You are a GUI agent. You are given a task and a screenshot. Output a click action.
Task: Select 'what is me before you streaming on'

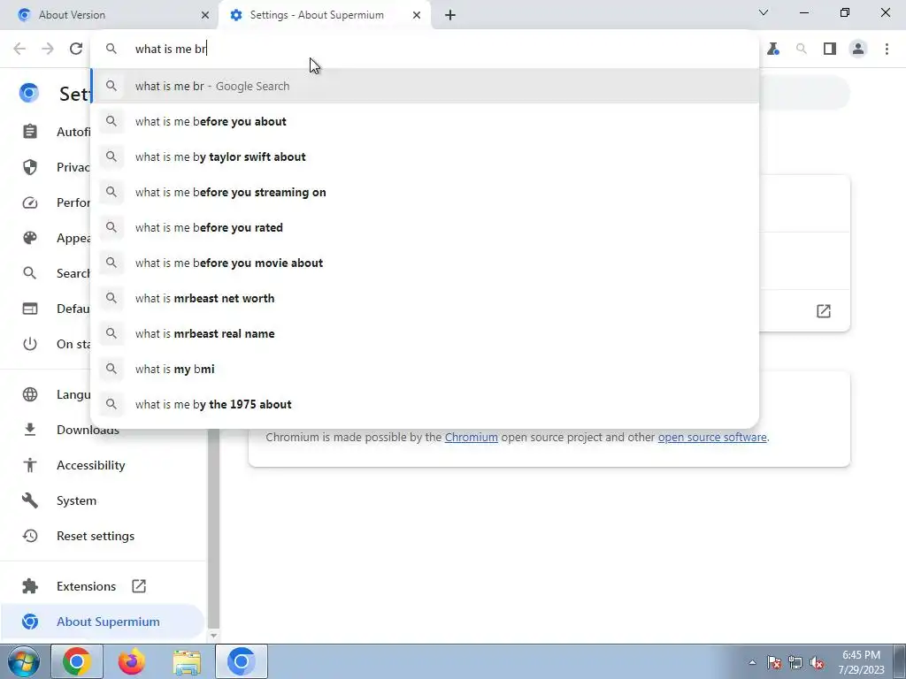(x=425, y=192)
